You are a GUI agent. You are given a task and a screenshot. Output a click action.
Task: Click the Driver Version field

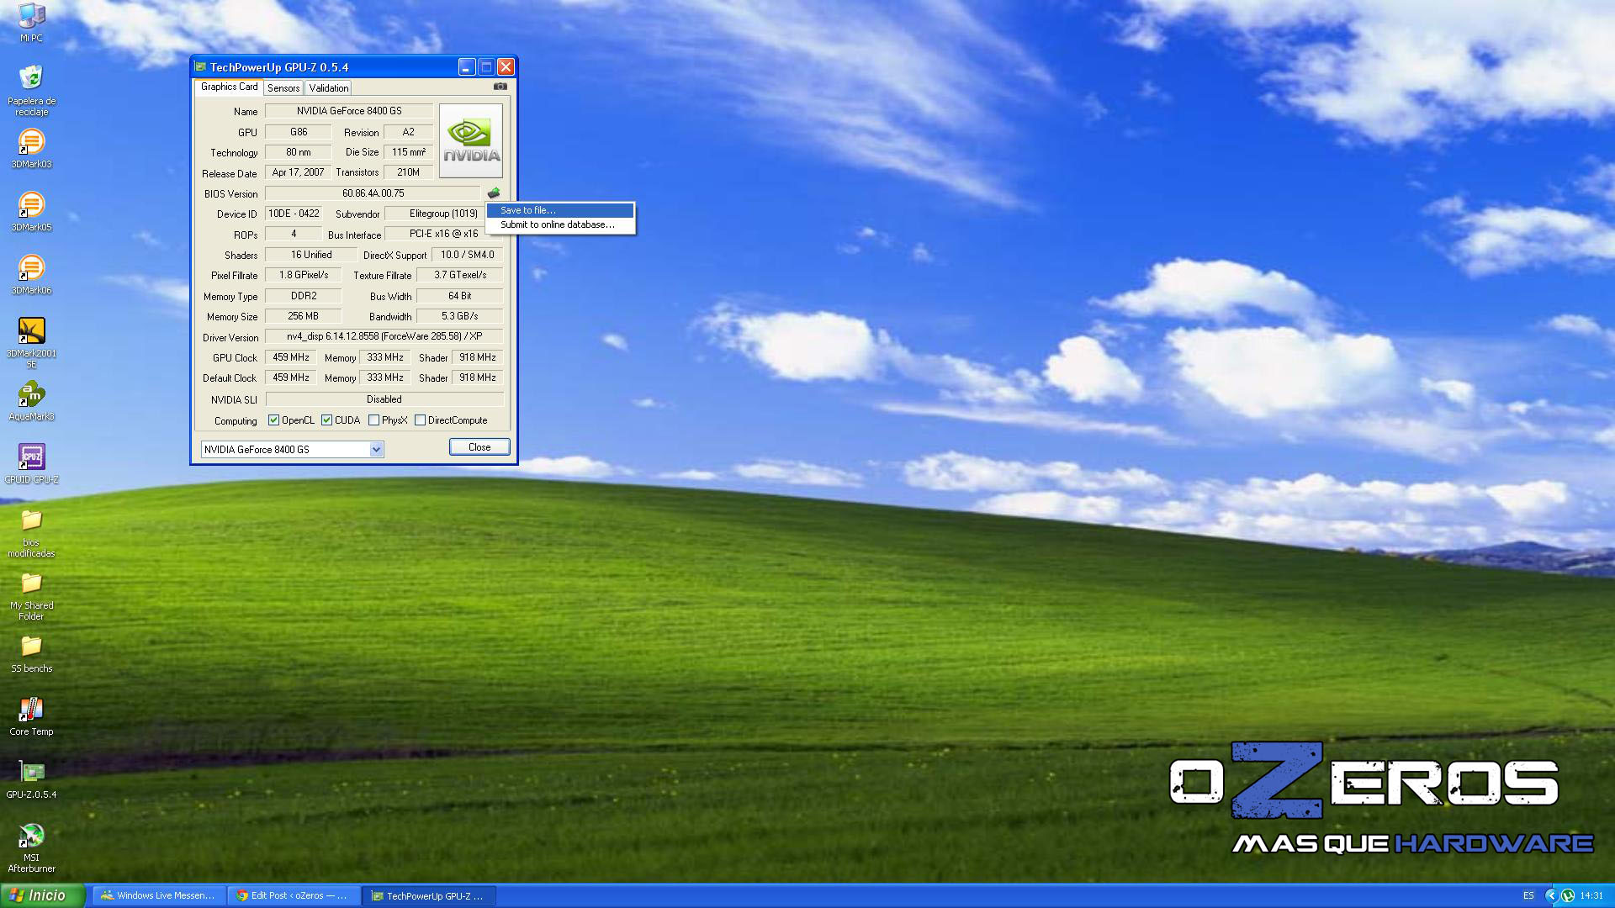pos(384,336)
